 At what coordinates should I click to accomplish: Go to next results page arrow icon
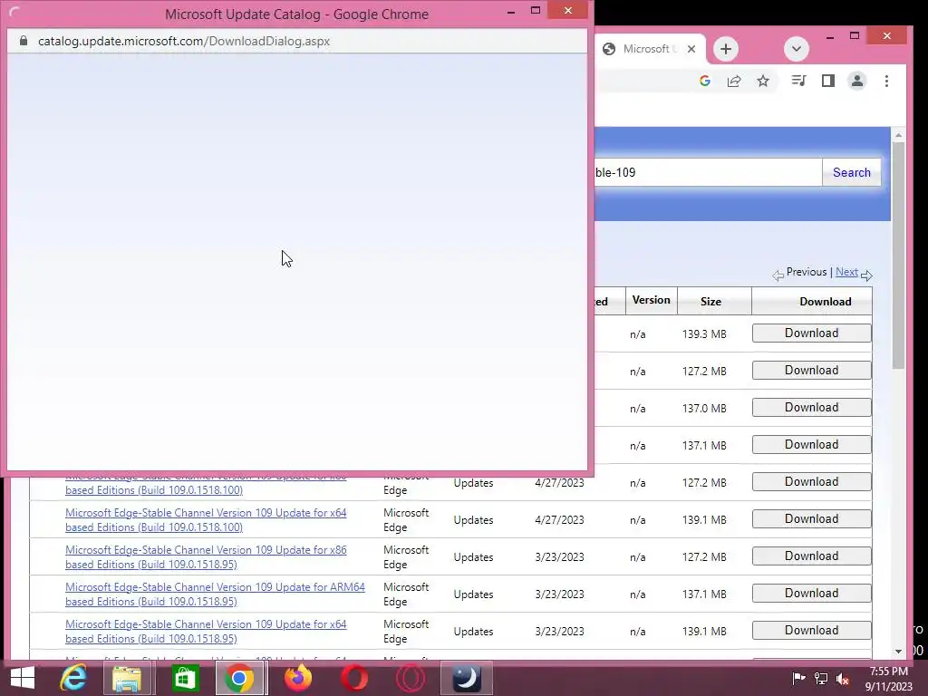pyautogui.click(x=866, y=275)
